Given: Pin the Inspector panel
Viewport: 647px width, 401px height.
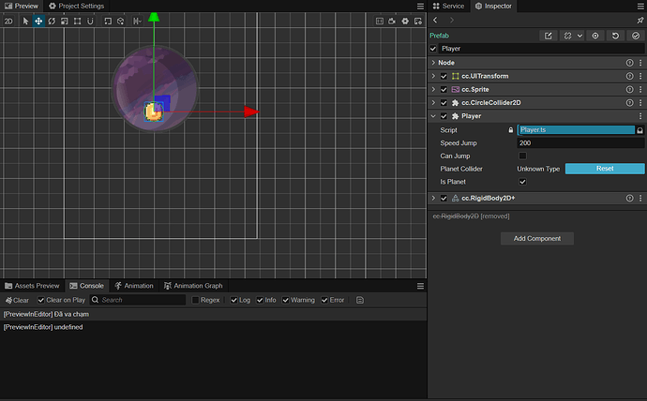Looking at the screenshot, I should [x=640, y=20].
